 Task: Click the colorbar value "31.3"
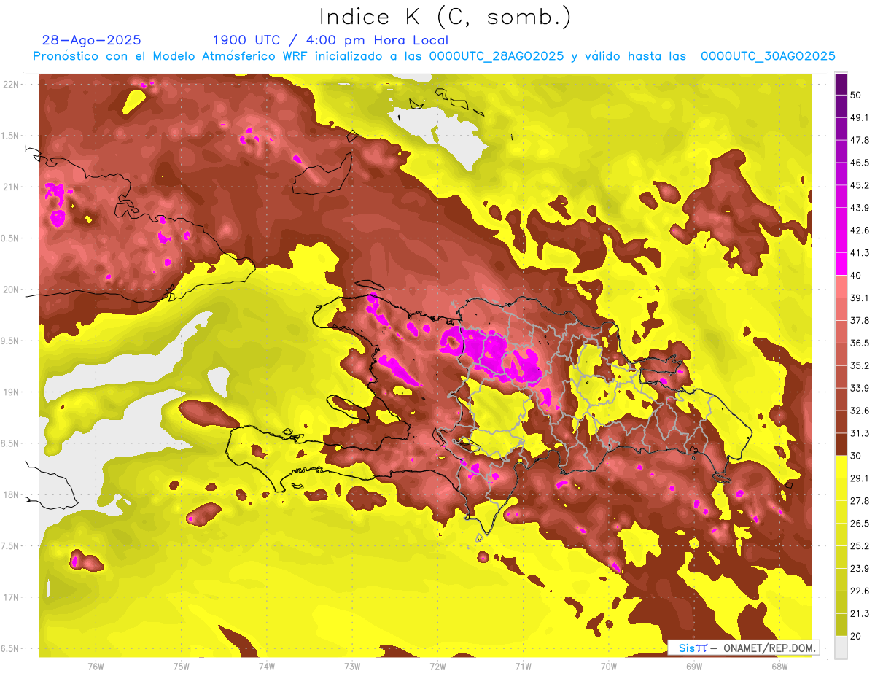(860, 433)
